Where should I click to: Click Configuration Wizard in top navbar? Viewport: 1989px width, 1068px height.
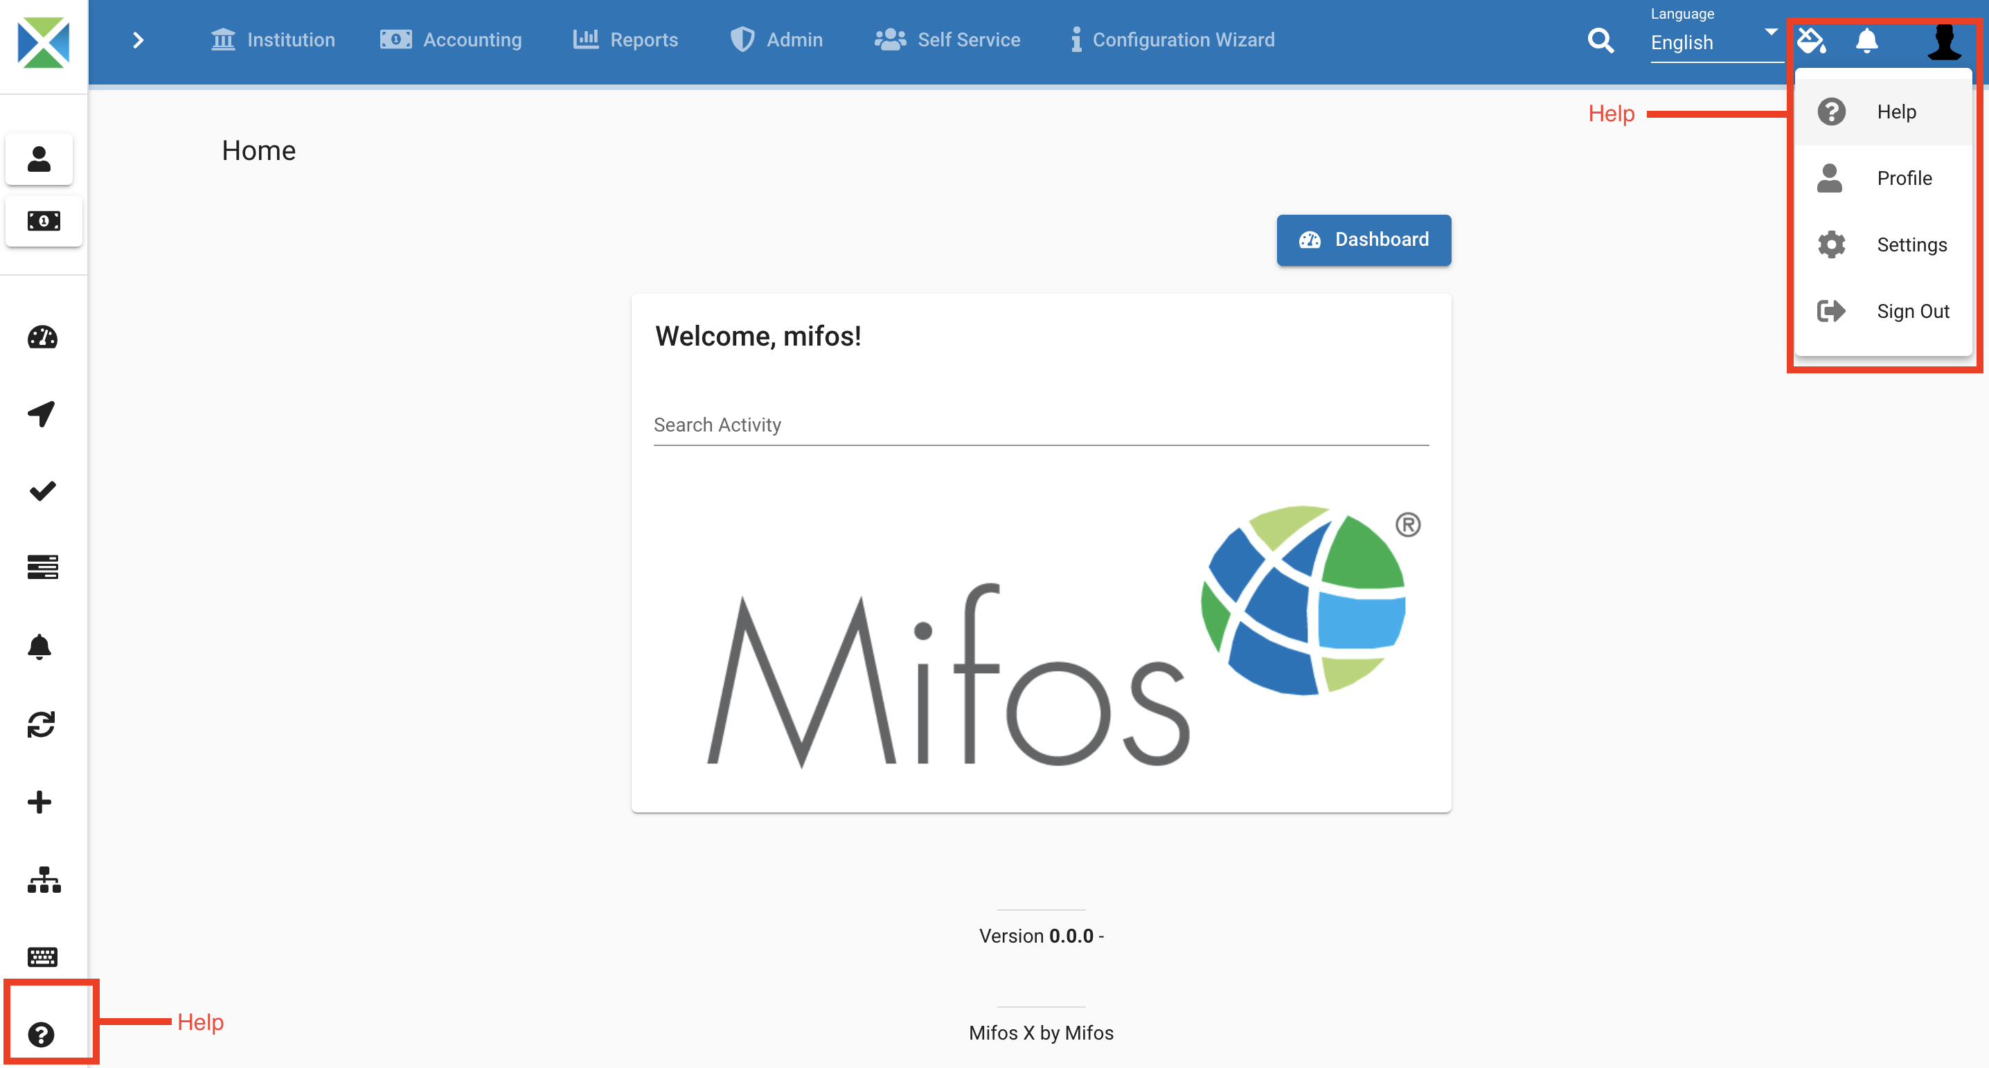(x=1173, y=40)
